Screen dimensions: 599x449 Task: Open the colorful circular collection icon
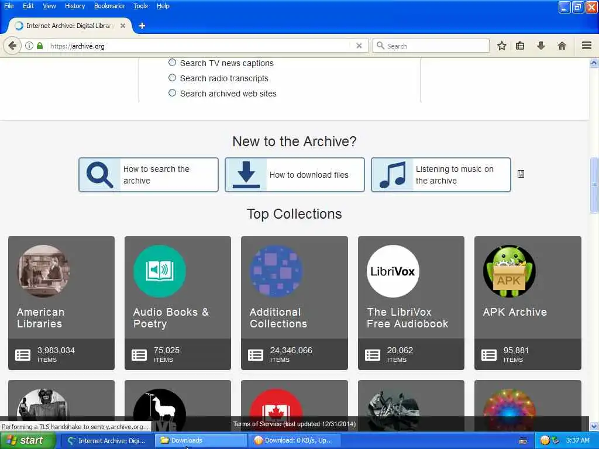pos(510,409)
